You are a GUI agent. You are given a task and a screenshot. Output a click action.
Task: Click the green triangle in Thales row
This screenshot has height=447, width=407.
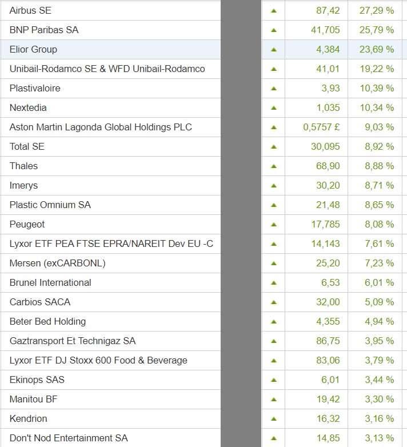[x=273, y=166]
